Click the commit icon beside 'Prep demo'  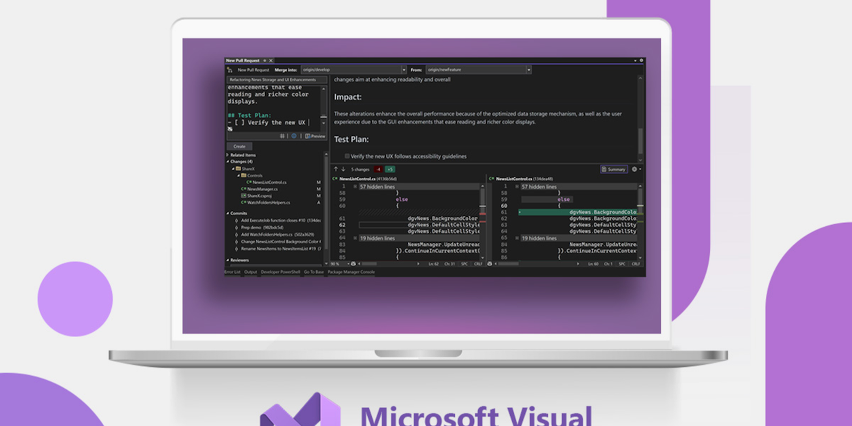tap(236, 227)
